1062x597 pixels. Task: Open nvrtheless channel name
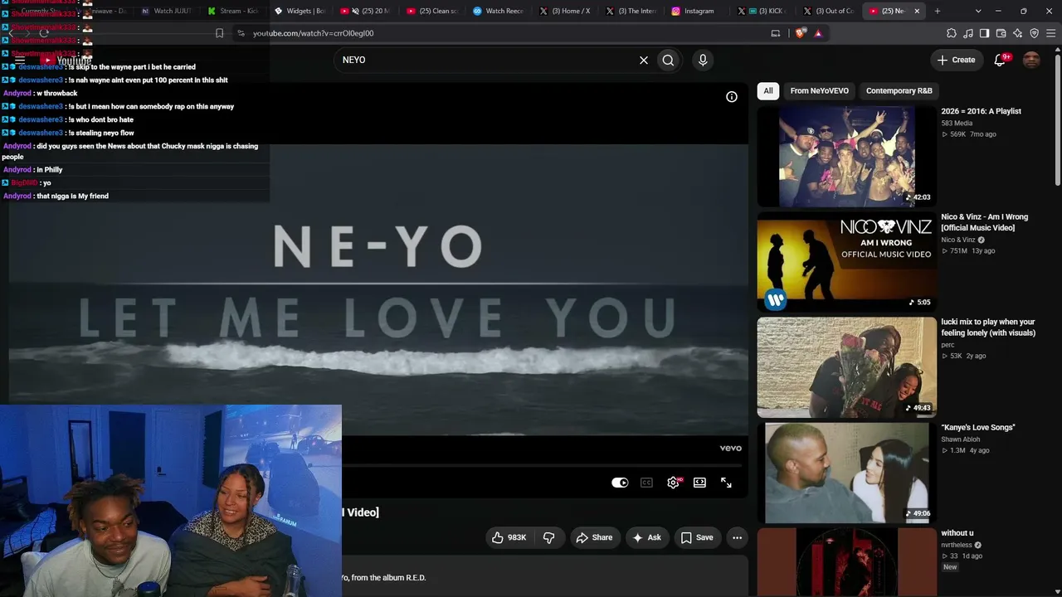click(x=956, y=546)
